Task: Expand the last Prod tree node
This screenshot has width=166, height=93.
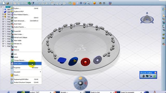Action: pyautogui.click(x=3, y=46)
